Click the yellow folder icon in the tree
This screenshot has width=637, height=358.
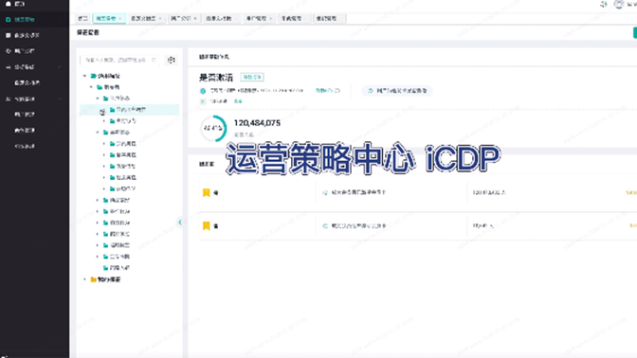click(x=94, y=279)
